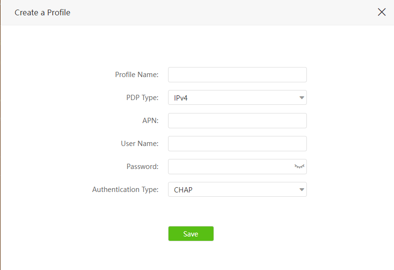This screenshot has width=394, height=270.
Task: Select the IPv4 value in PDP Type
Action: [x=182, y=98]
